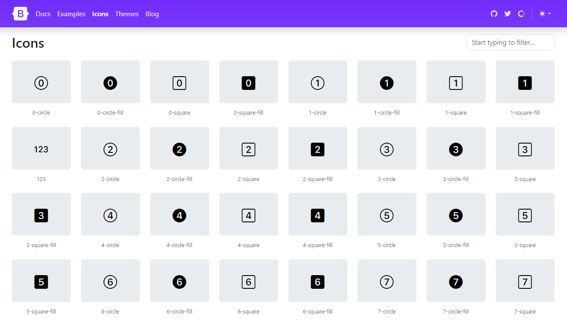Click the Open Collective icon
Screen dimensions: 567x322
point(521,13)
